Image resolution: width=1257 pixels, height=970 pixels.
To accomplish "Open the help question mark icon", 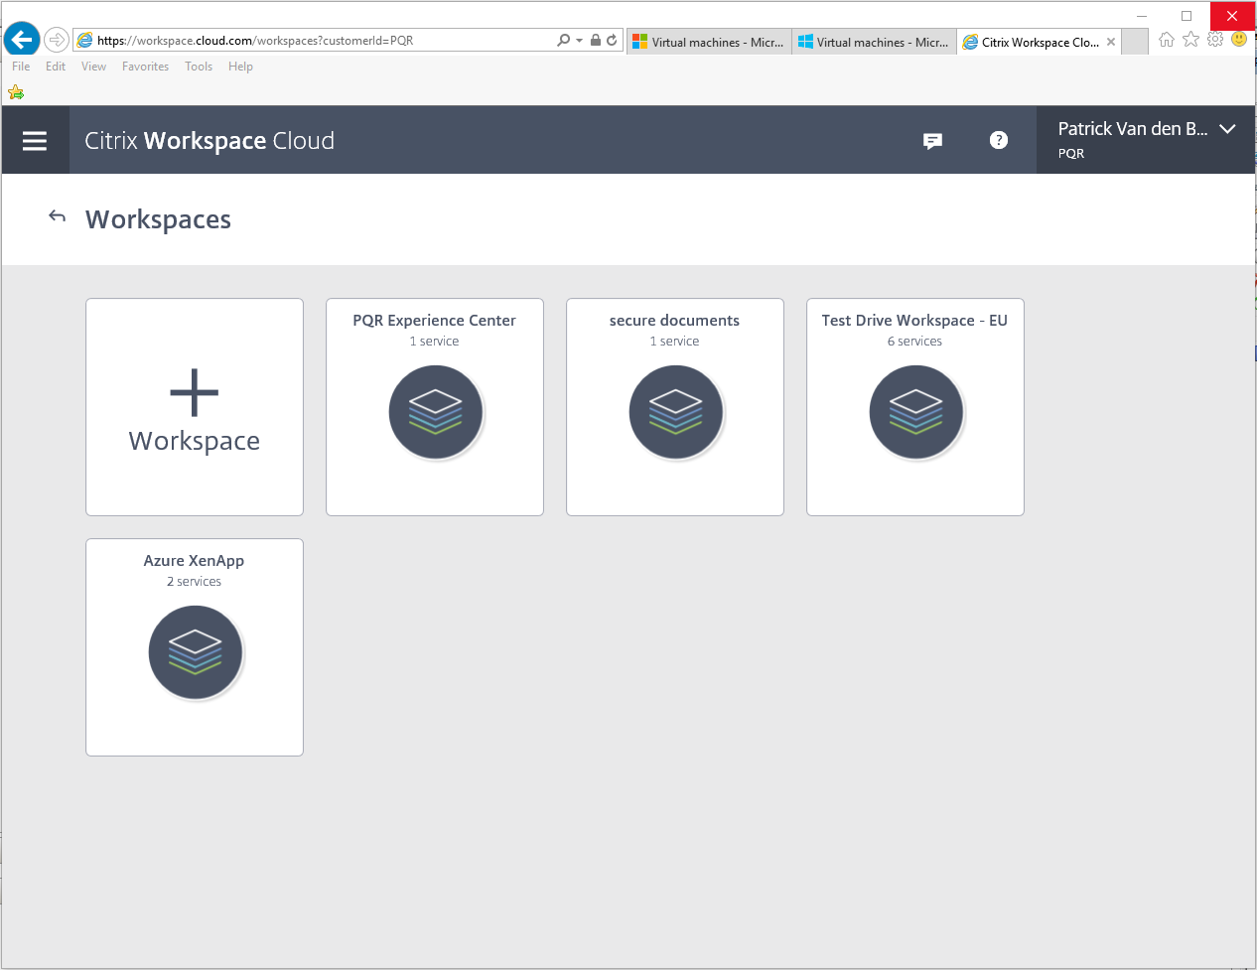I will 999,140.
